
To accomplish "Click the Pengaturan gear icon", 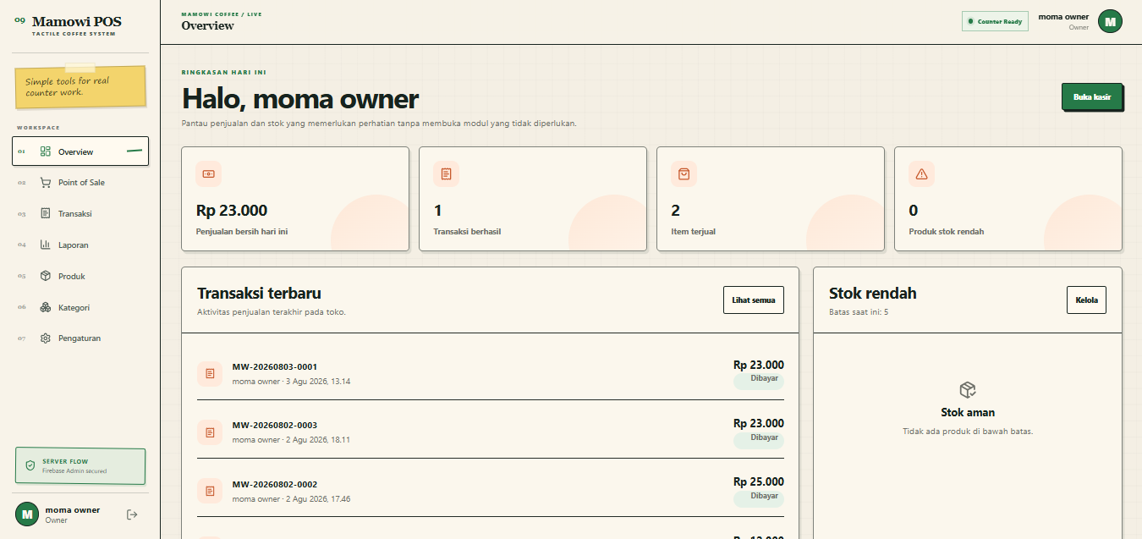I will click(46, 338).
